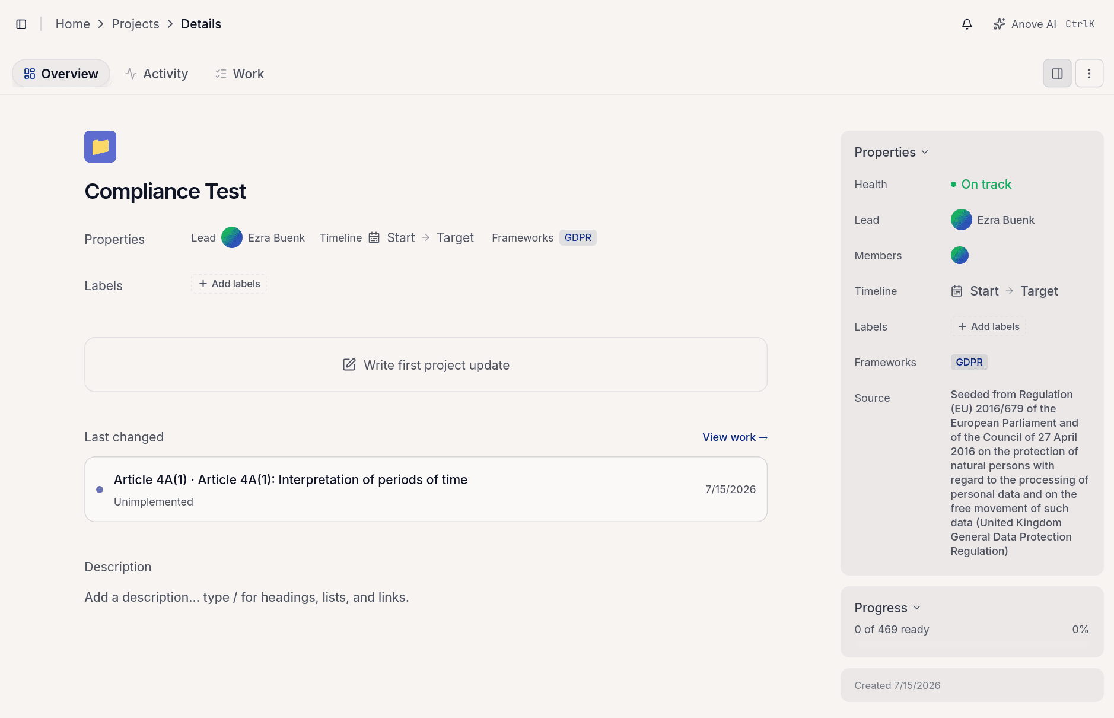Switch to Activity tab
Screen dimensions: 1114x718
tap(157, 74)
